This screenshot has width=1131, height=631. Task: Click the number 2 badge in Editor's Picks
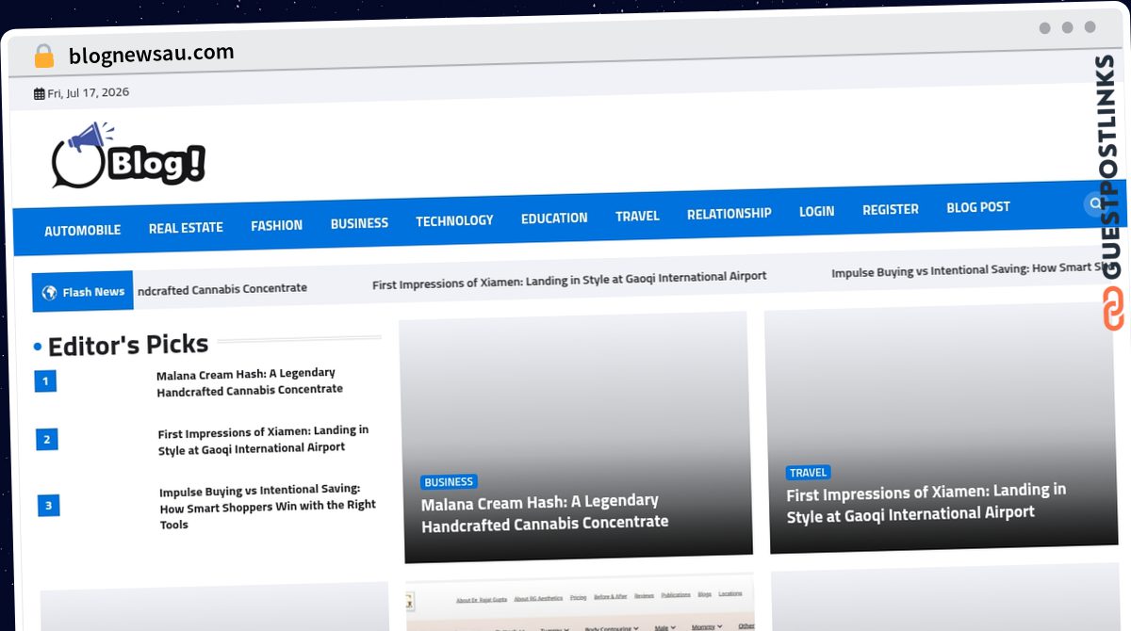point(47,439)
